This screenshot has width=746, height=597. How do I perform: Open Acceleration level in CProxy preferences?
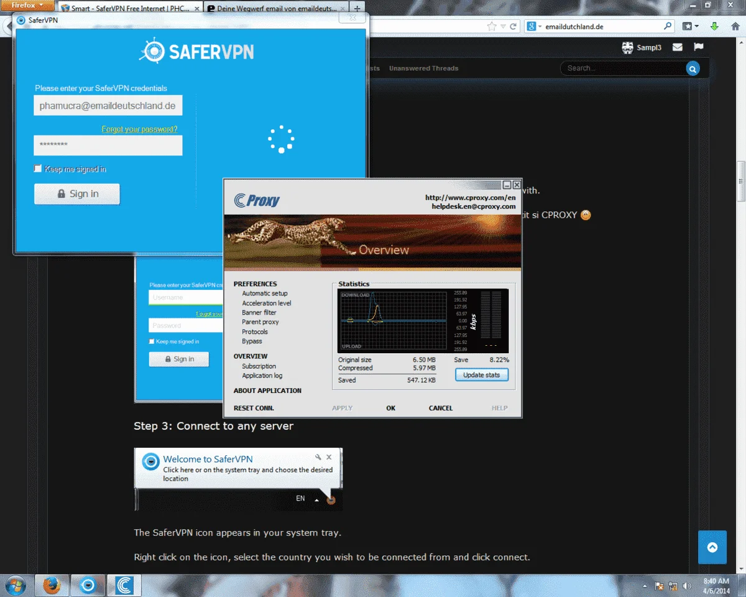click(x=267, y=303)
